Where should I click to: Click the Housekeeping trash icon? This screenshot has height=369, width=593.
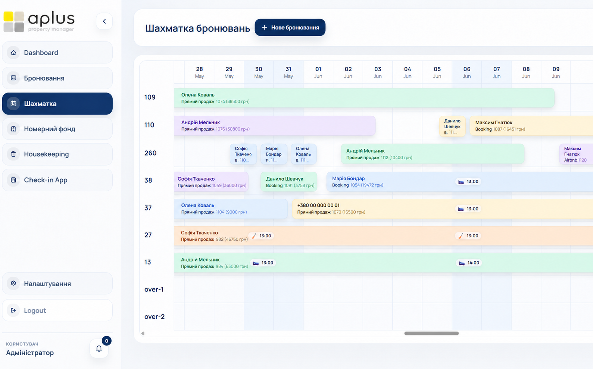click(x=13, y=154)
